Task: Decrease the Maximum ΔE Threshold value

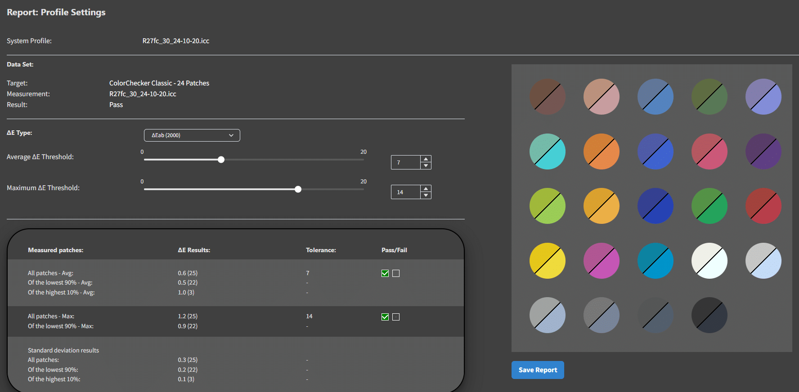Action: [426, 196]
